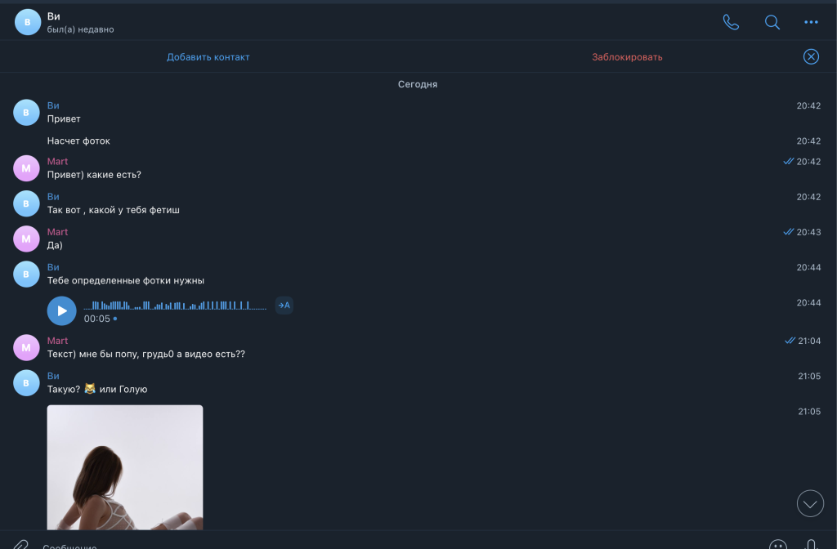Click the Mart avatar next to Привет) какие есть?
The image size is (837, 549).
pos(26,168)
